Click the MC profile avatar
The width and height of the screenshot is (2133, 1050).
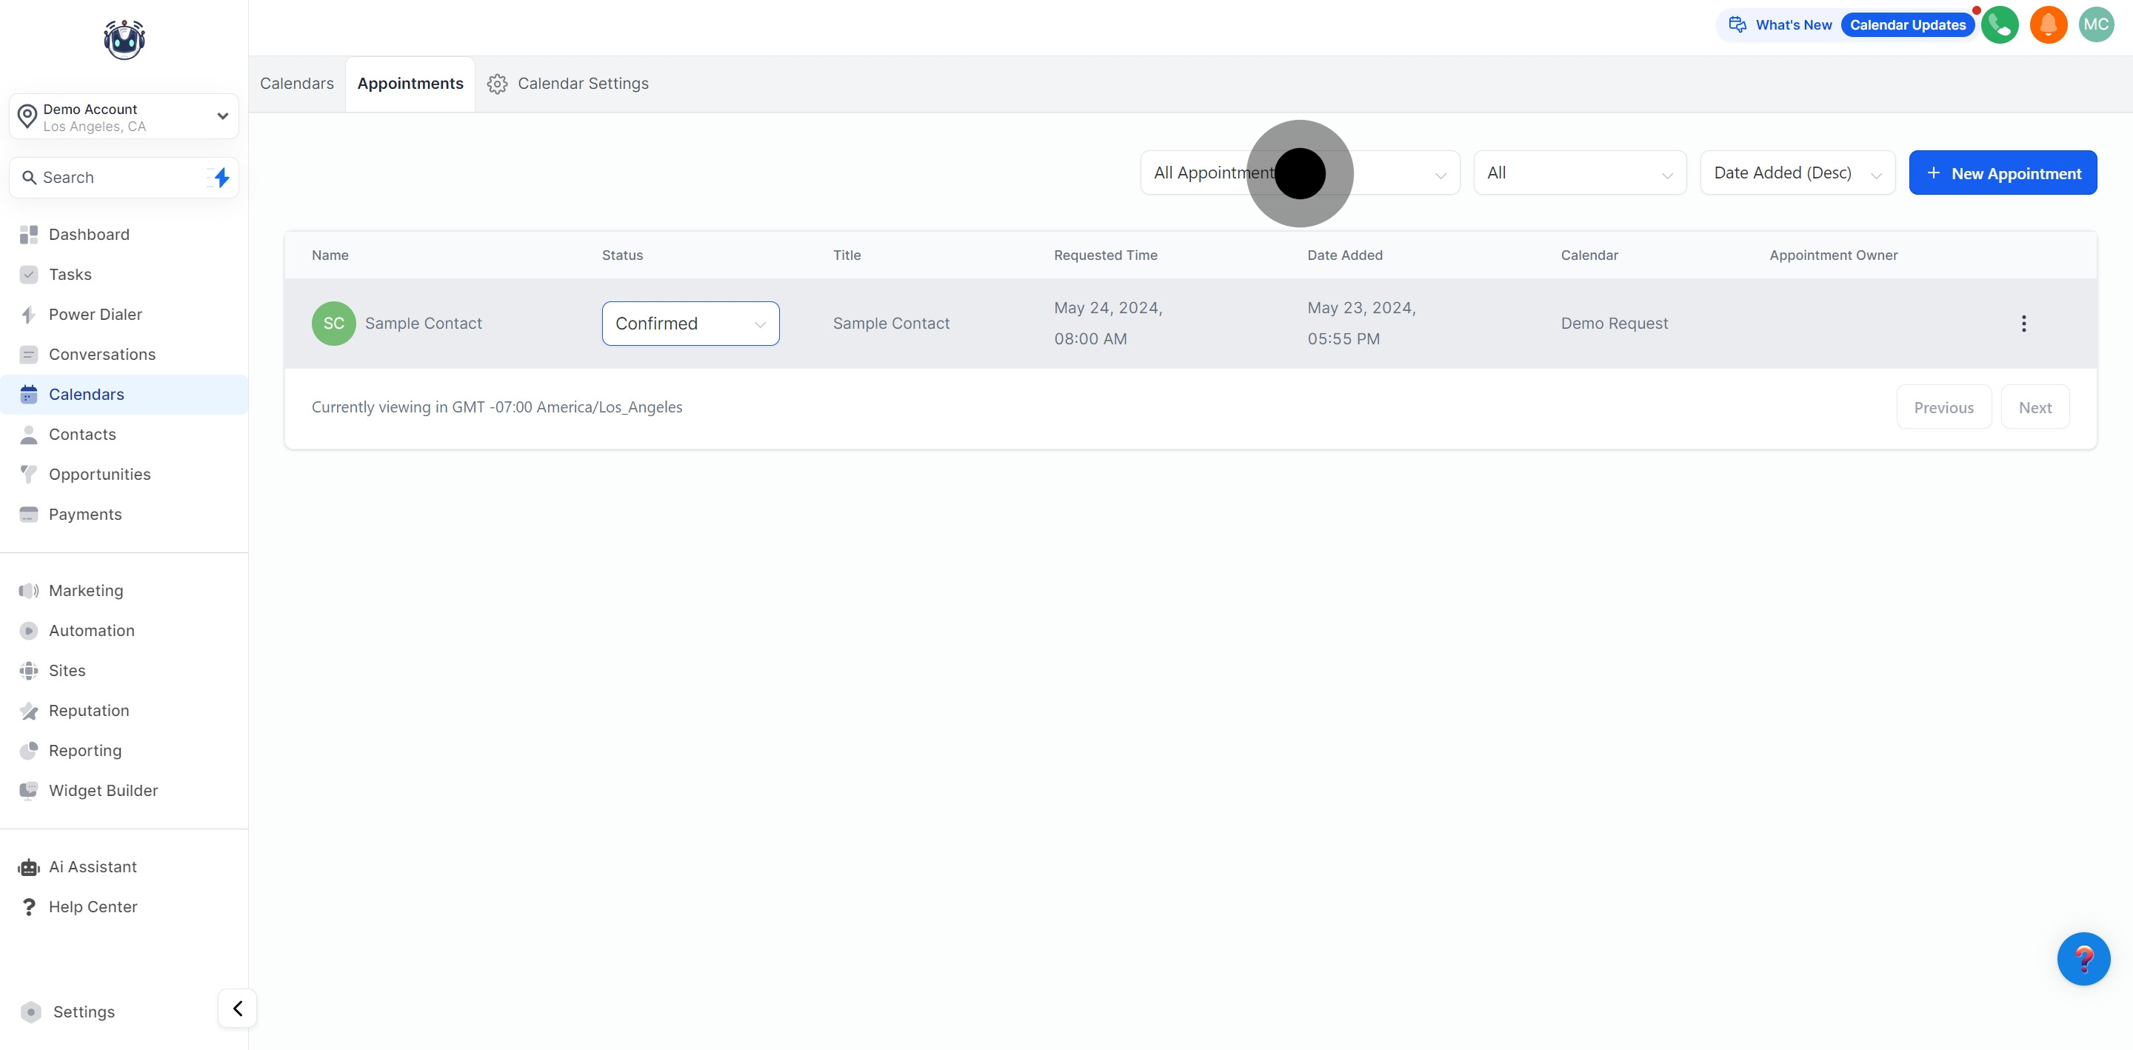click(x=2096, y=25)
